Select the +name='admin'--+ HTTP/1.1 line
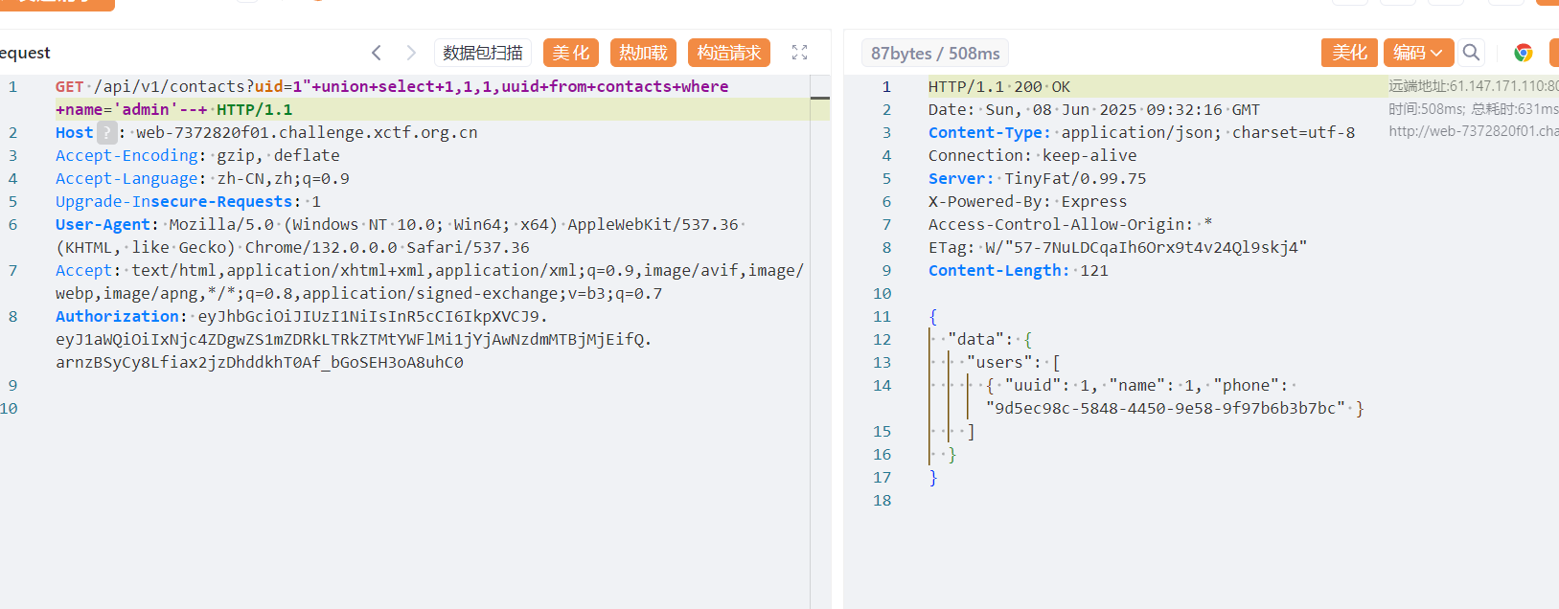1559x609 pixels. pyautogui.click(x=174, y=109)
